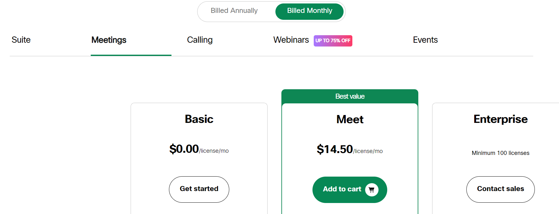
Task: Go to the Webinars tab
Action: point(291,40)
